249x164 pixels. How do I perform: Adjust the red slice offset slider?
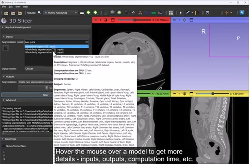tap(134, 20)
